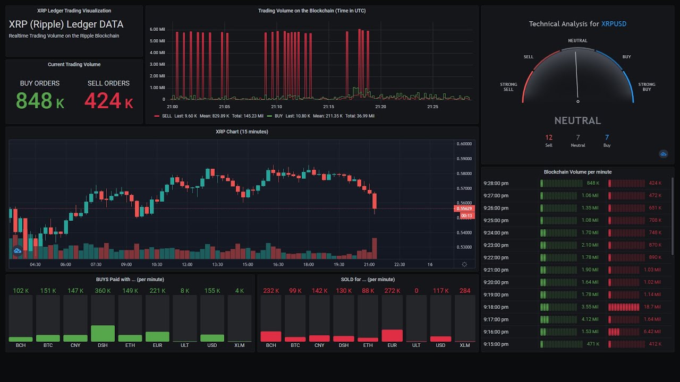Click the 21:25 time axis label
This screenshot has height=382, width=680.
432,107
